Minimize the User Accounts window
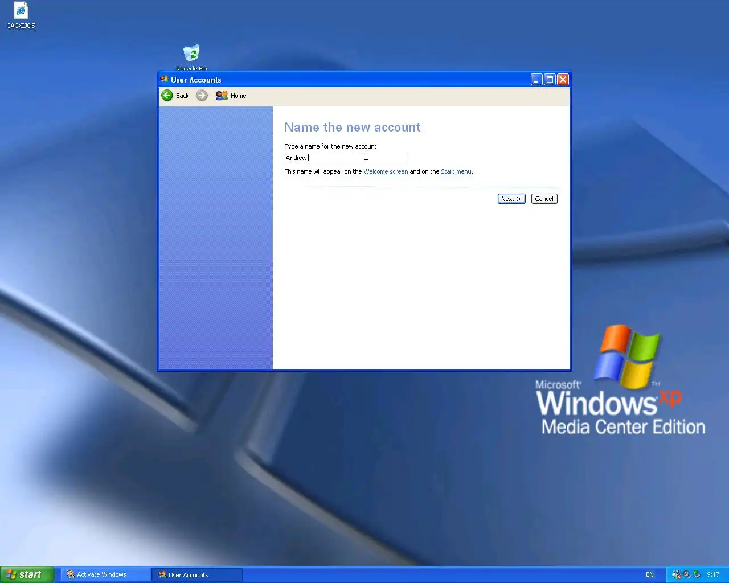The image size is (729, 583). (x=536, y=80)
